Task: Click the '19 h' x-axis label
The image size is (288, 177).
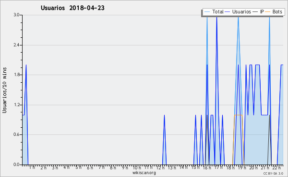Action: point(242,167)
